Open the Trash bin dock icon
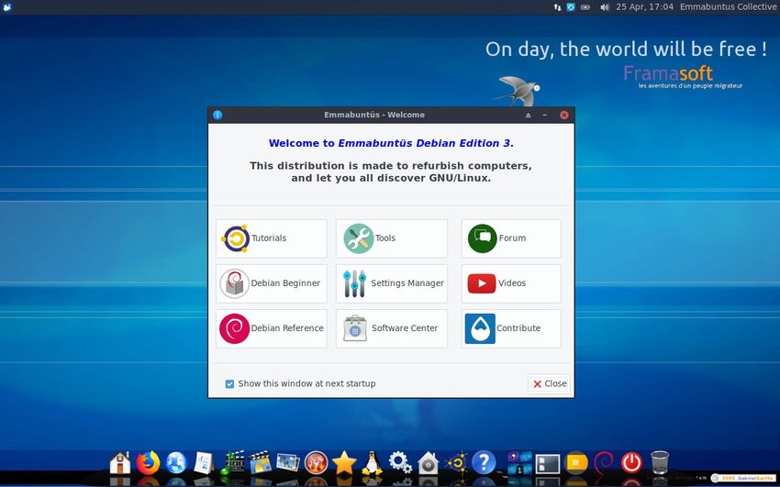Screen dimensions: 780x487 point(660,462)
